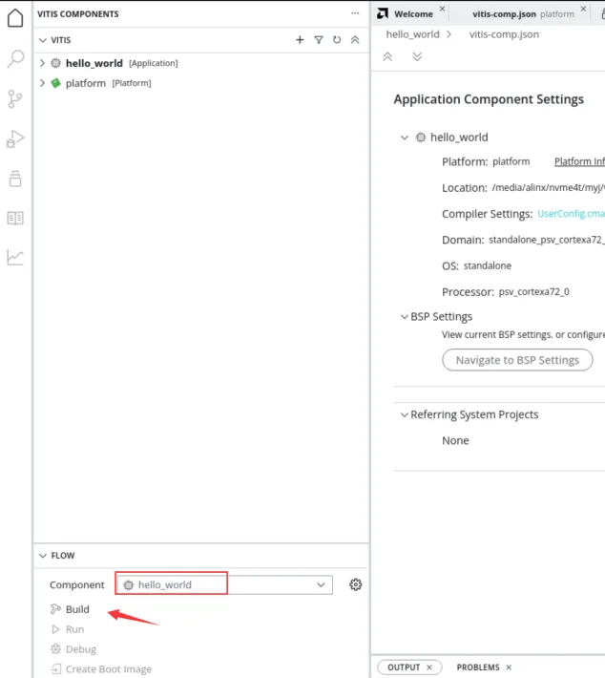The height and width of the screenshot is (678, 605).
Task: Open the UserConfig.cmake compiler settings link
Action: pos(570,214)
